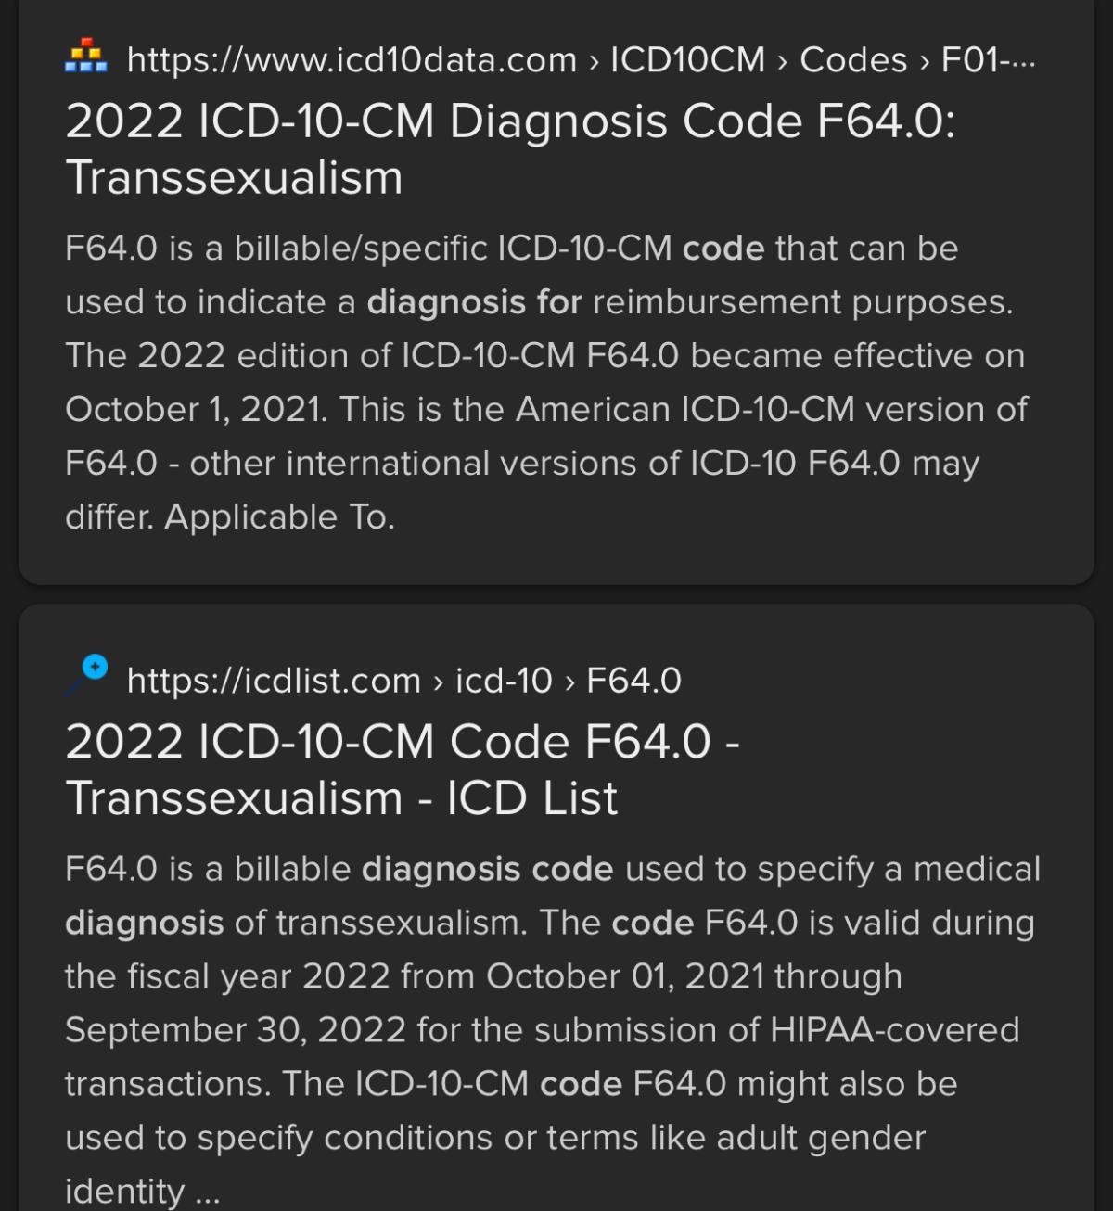This screenshot has width=1113, height=1211.
Task: Click 'billable/specific' text in first snippet
Action: coord(360,249)
